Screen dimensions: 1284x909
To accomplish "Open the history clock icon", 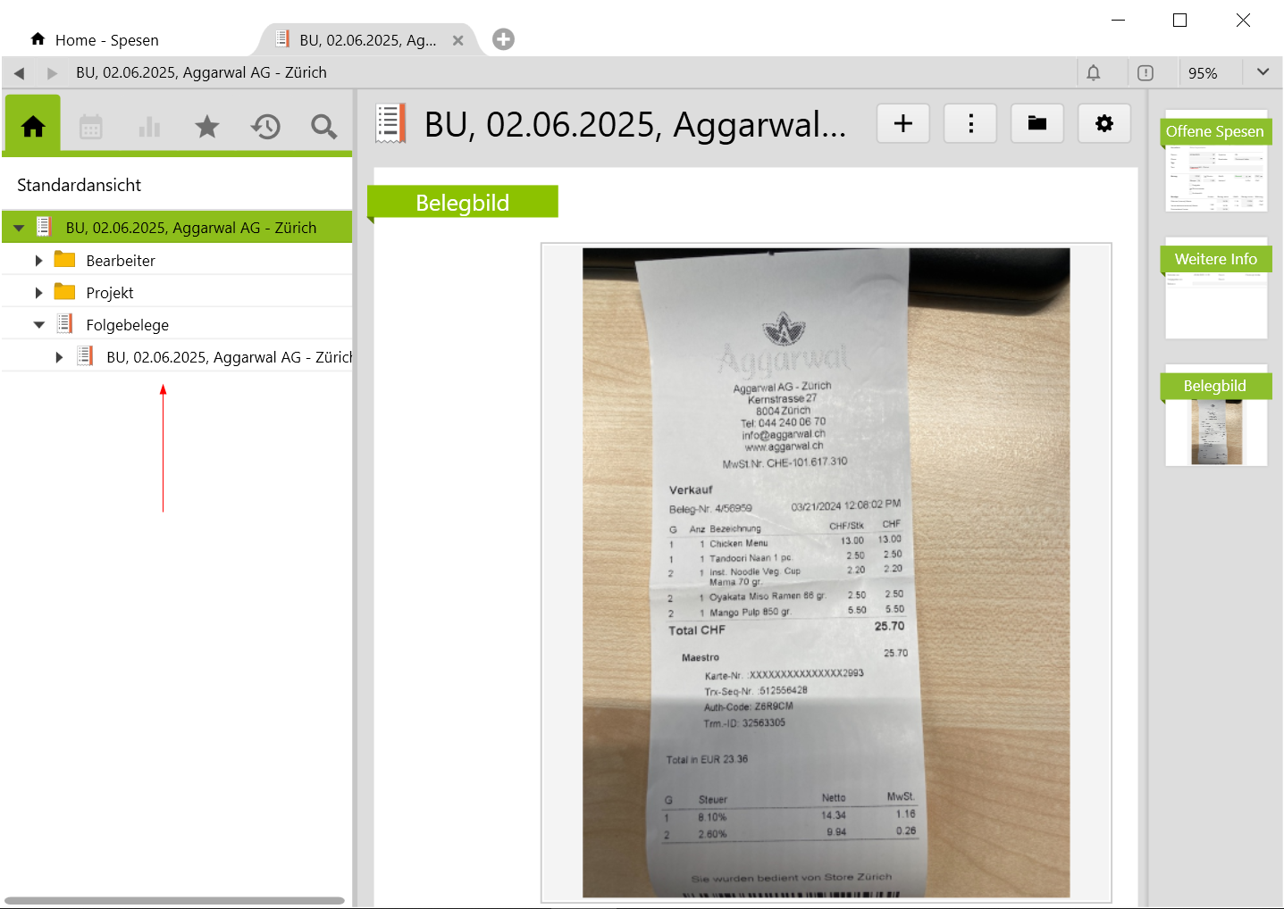I will tap(265, 127).
